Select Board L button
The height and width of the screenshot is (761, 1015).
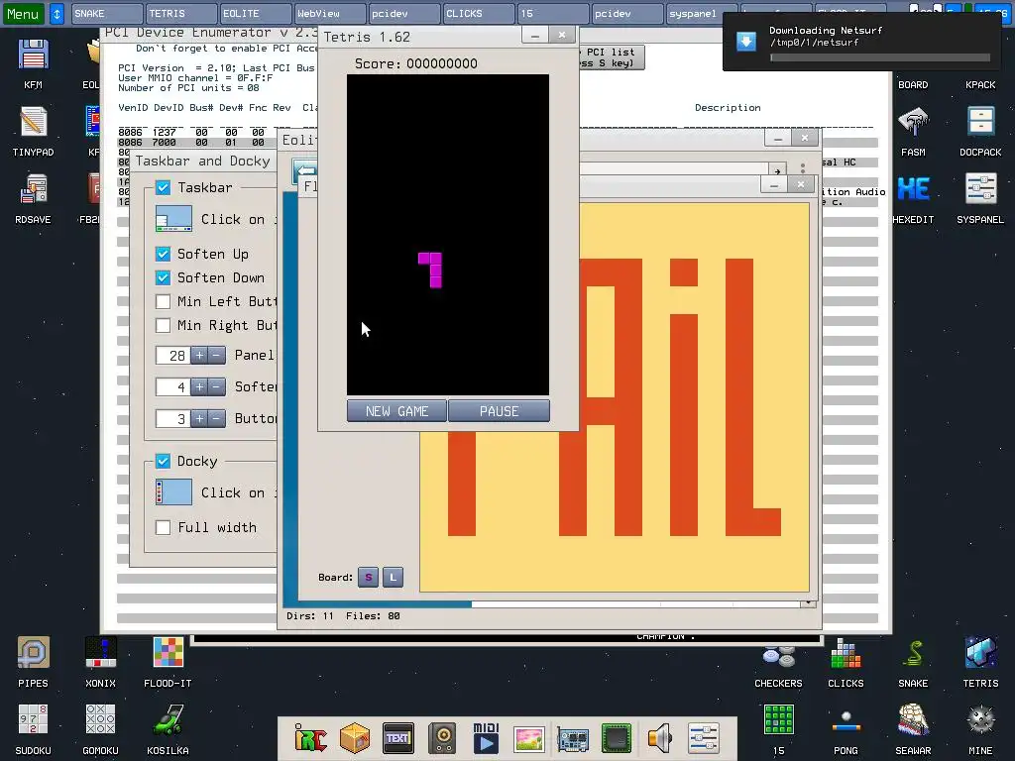pos(393,578)
